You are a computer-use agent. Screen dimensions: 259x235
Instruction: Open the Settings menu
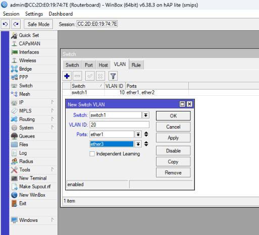coord(34,14)
